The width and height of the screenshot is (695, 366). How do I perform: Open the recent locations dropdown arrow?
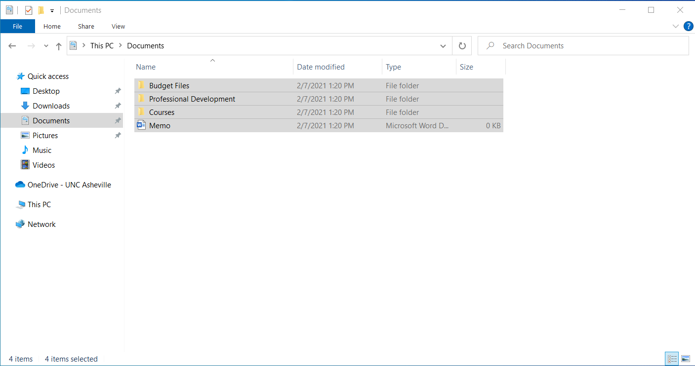click(46, 46)
